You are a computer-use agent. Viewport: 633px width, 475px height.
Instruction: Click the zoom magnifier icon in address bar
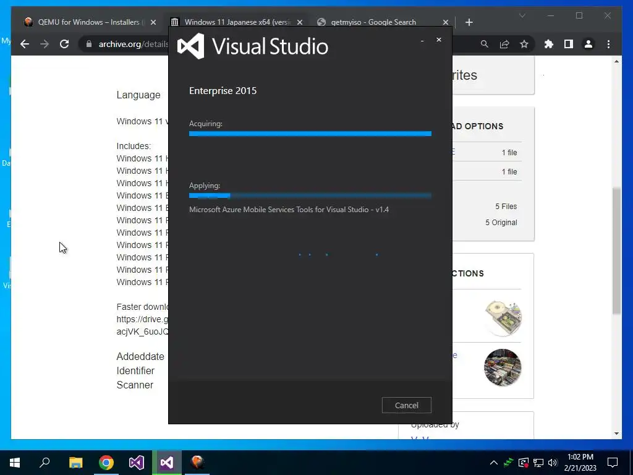tap(485, 44)
